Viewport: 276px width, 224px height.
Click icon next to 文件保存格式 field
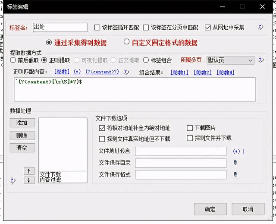coord(235,174)
